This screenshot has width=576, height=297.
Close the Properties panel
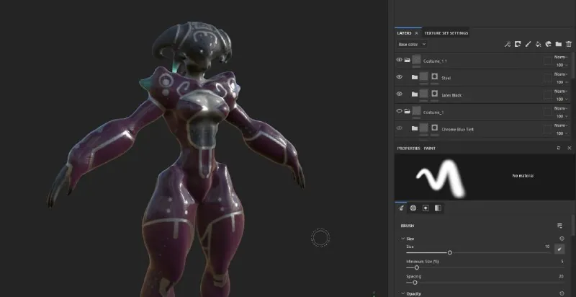(570, 148)
